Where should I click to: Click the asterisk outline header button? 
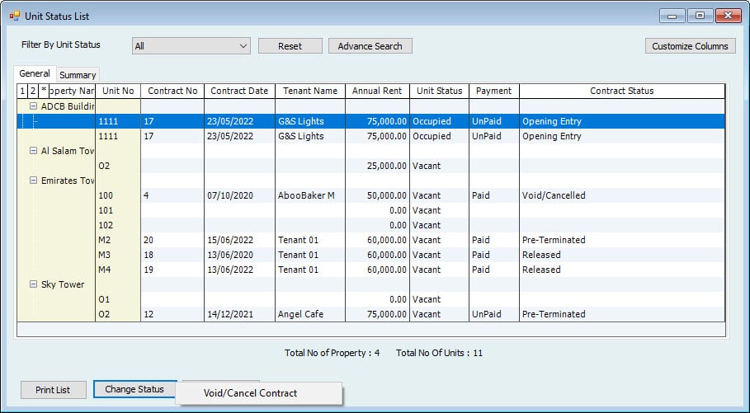tap(44, 91)
